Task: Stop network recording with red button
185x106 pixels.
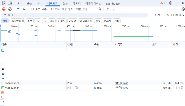Action: 4,9
